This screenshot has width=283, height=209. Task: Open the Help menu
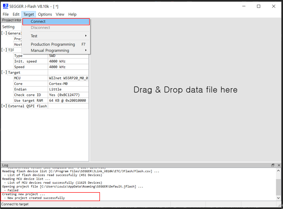click(x=72, y=14)
